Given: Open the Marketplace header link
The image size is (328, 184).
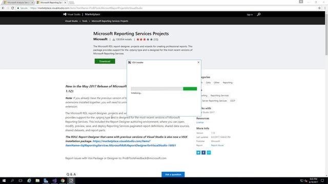Looking at the screenshot, I should coord(92,14).
